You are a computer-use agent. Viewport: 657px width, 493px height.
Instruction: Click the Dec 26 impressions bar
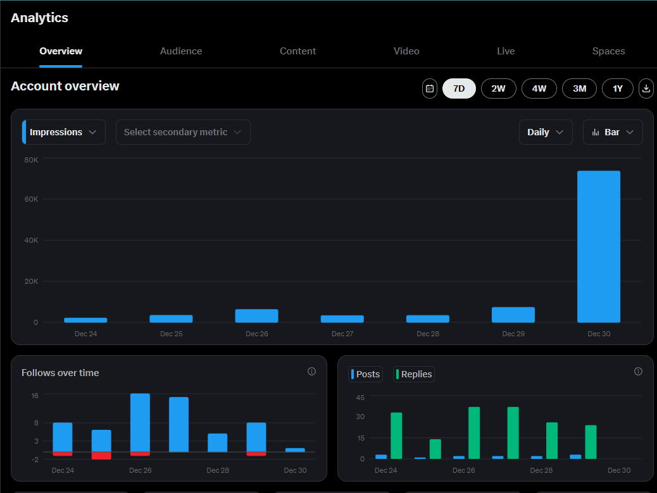point(256,316)
